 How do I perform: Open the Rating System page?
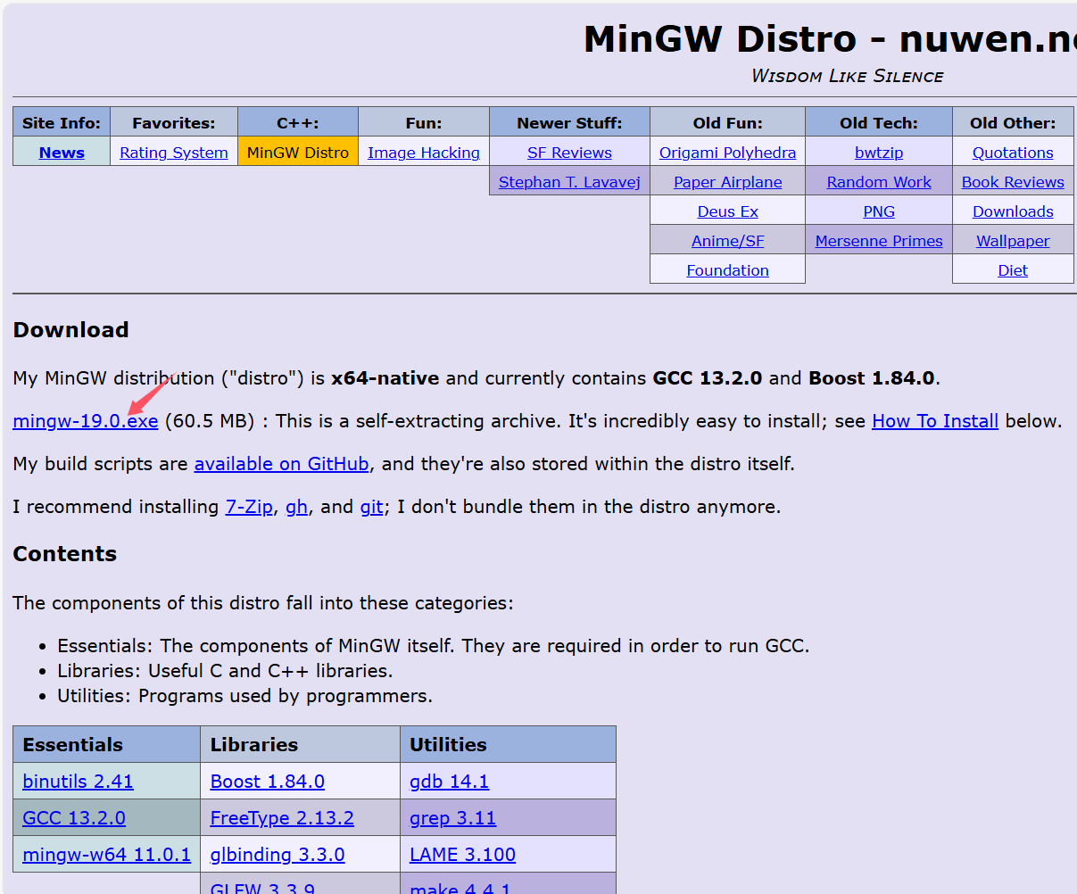[174, 153]
